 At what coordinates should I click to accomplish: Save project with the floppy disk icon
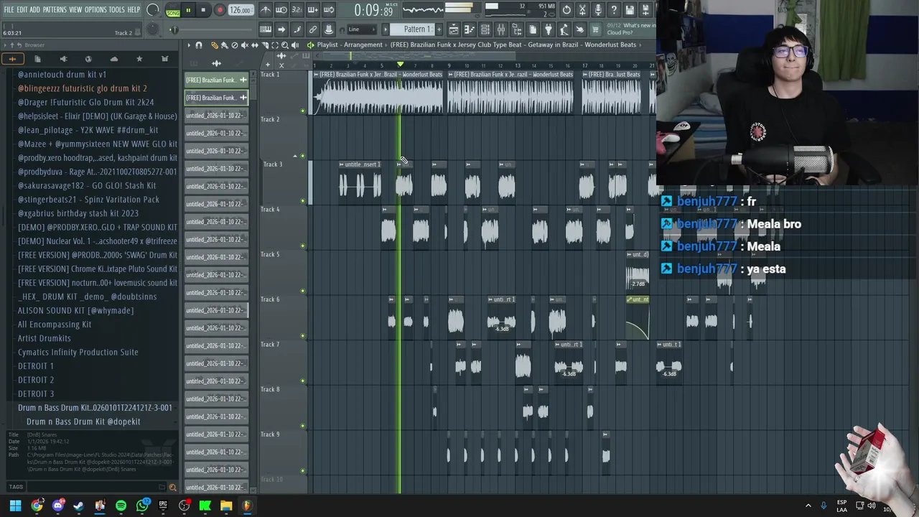[630, 10]
